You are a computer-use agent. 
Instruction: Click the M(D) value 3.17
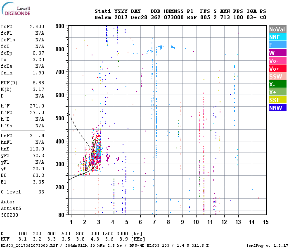point(38,90)
